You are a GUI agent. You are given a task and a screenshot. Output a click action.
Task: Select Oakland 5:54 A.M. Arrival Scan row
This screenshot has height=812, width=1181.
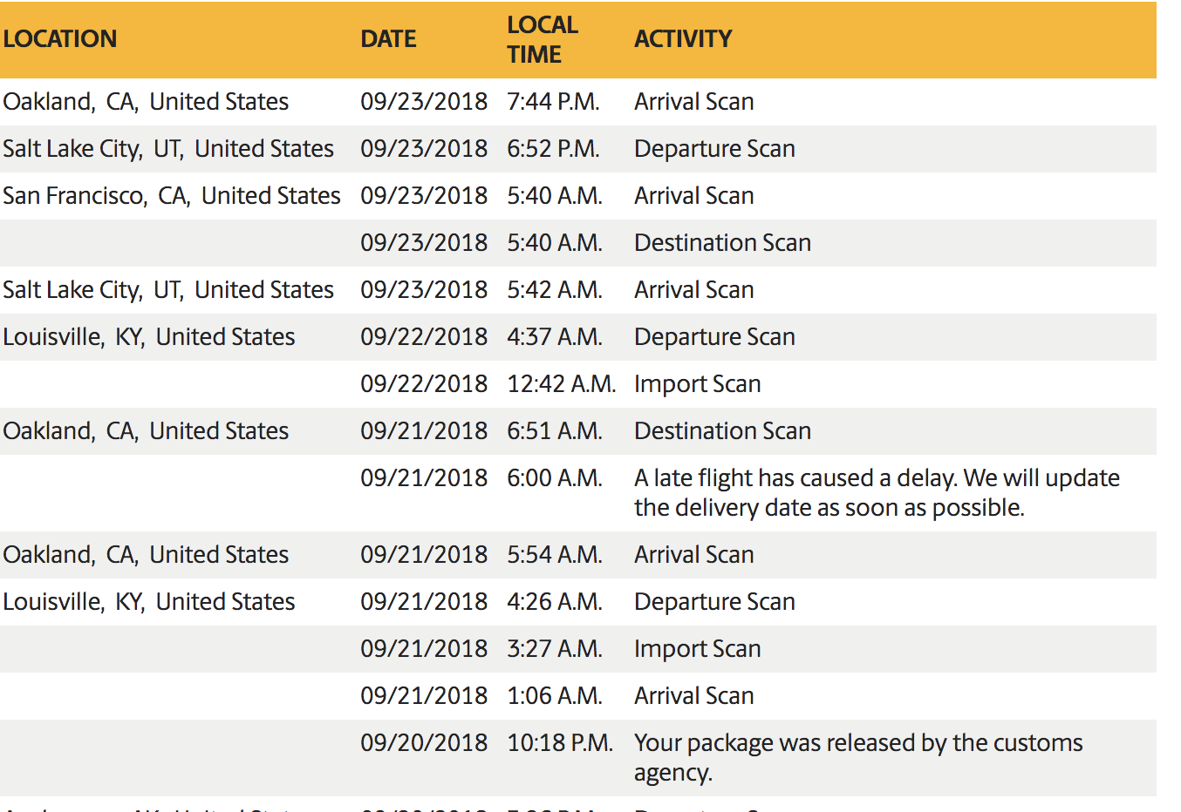point(578,555)
